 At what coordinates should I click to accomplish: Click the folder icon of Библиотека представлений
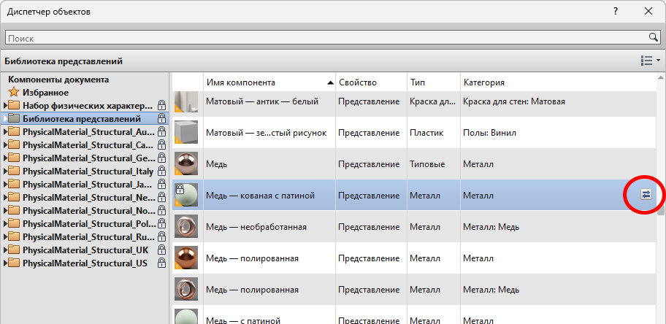[14, 118]
